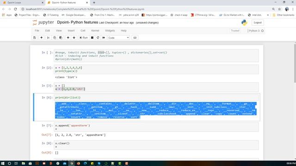
Task: Click the comment cell starting with #range
Action: click(156, 56)
